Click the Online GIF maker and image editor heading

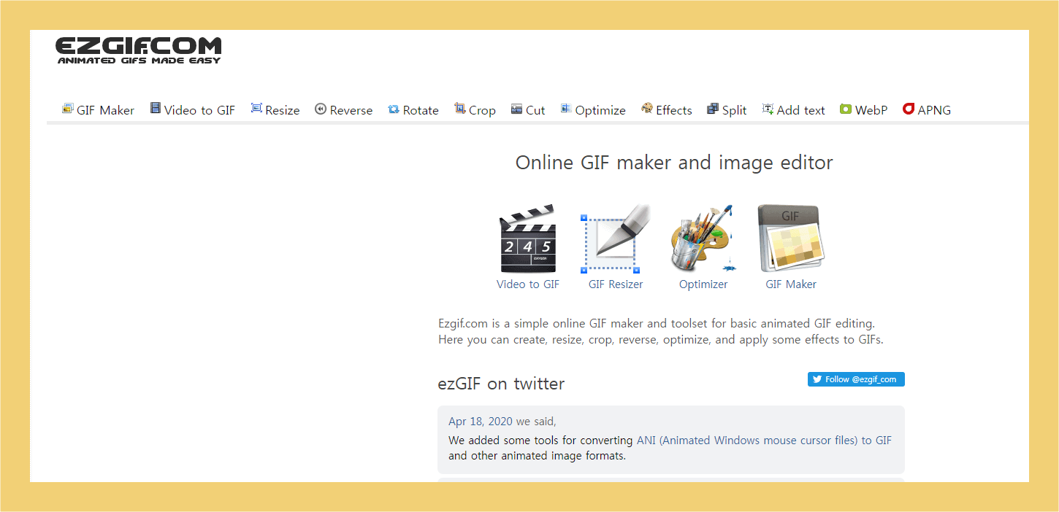(x=674, y=162)
